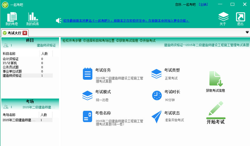Click the 考试状态 paper plane icon
This screenshot has width=250, height=146.
tap(156, 117)
